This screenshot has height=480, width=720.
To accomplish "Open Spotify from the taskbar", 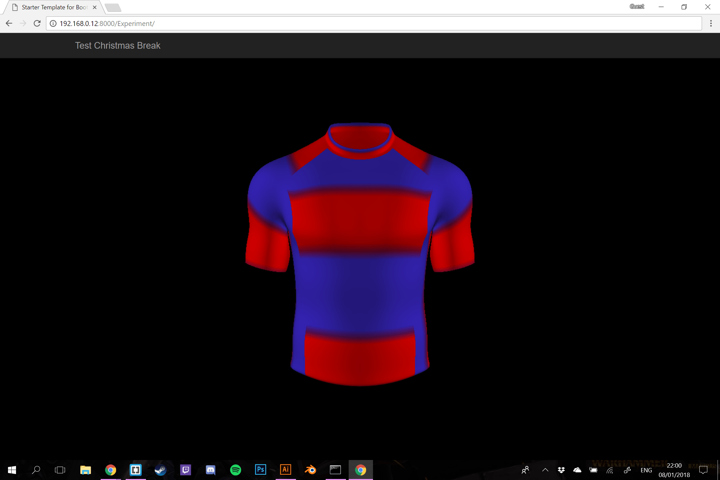I will pyautogui.click(x=236, y=470).
